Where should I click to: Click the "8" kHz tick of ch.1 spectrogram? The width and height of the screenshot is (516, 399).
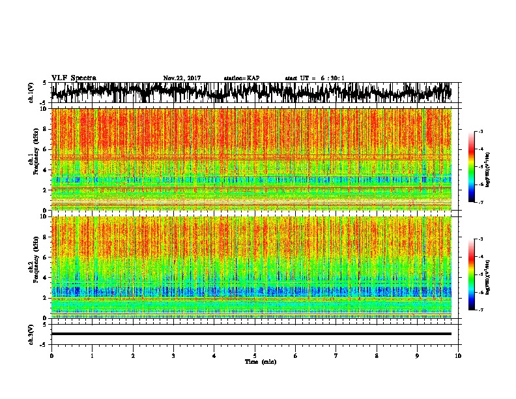coord(45,129)
